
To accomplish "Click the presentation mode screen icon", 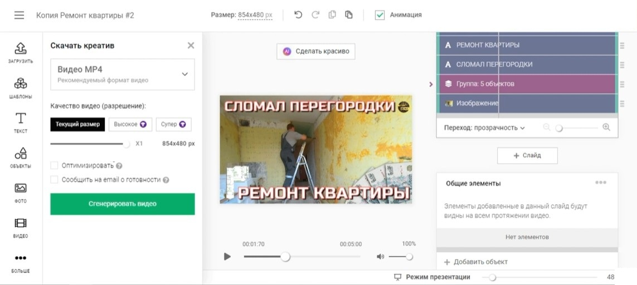I will [x=398, y=277].
